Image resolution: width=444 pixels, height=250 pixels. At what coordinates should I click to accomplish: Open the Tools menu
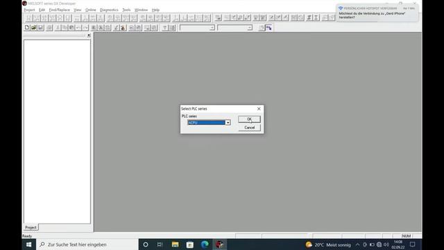pyautogui.click(x=126, y=10)
